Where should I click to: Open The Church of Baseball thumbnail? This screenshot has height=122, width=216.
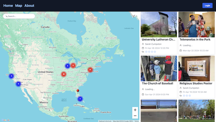point(159,68)
